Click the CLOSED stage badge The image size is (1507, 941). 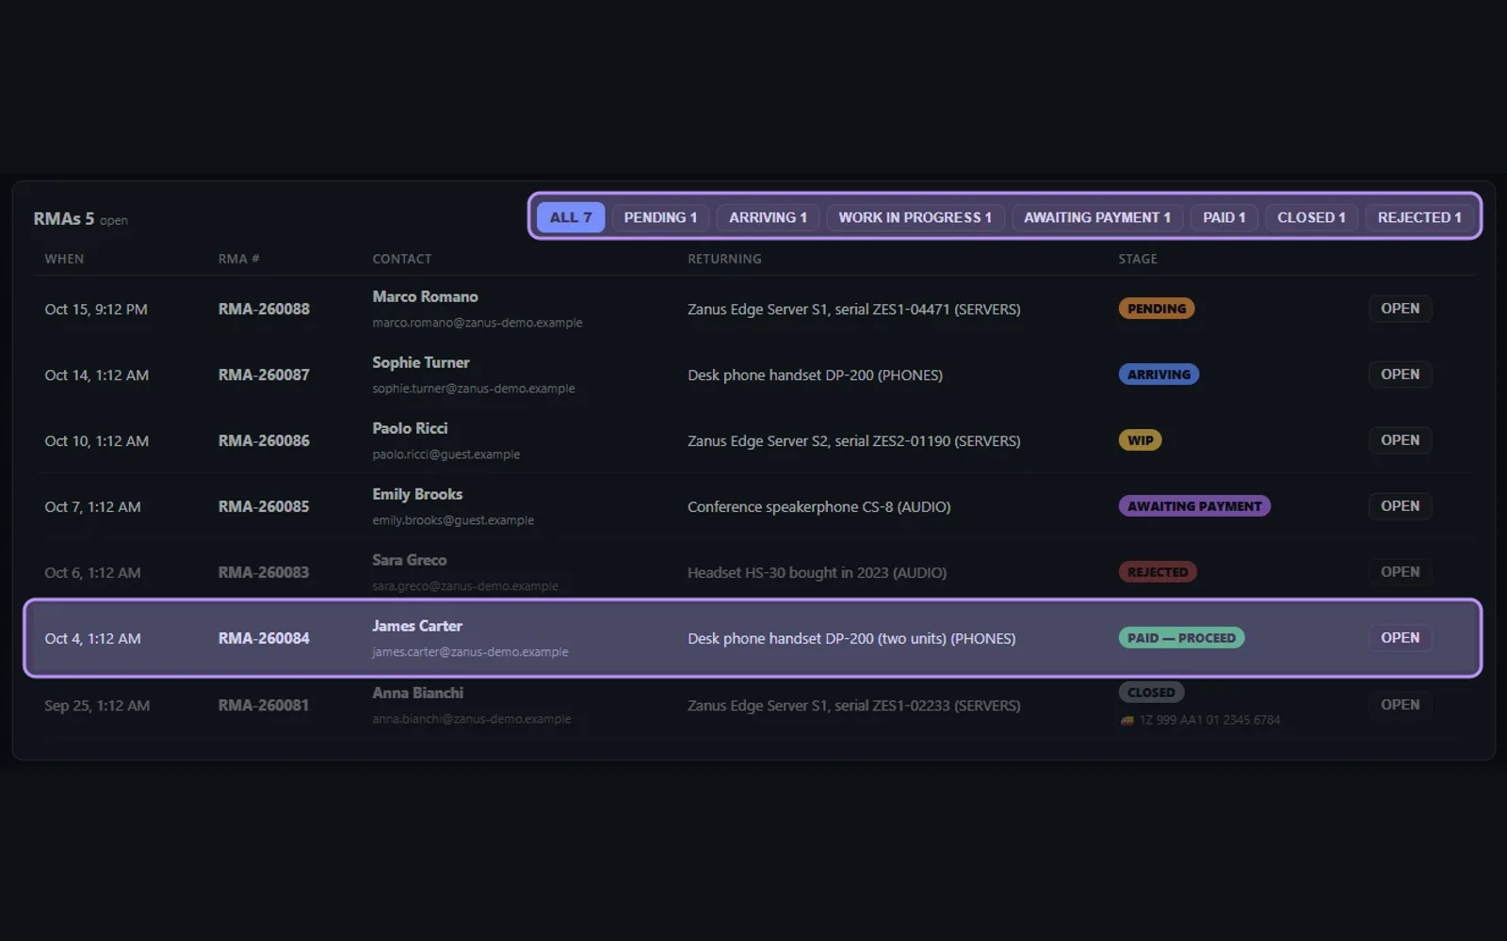click(1151, 693)
